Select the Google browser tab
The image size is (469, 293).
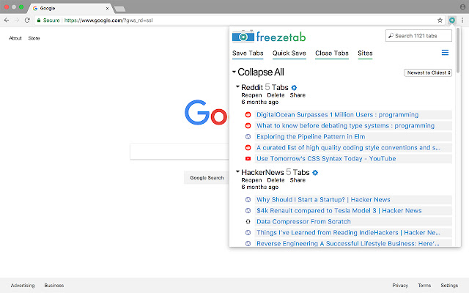70,8
